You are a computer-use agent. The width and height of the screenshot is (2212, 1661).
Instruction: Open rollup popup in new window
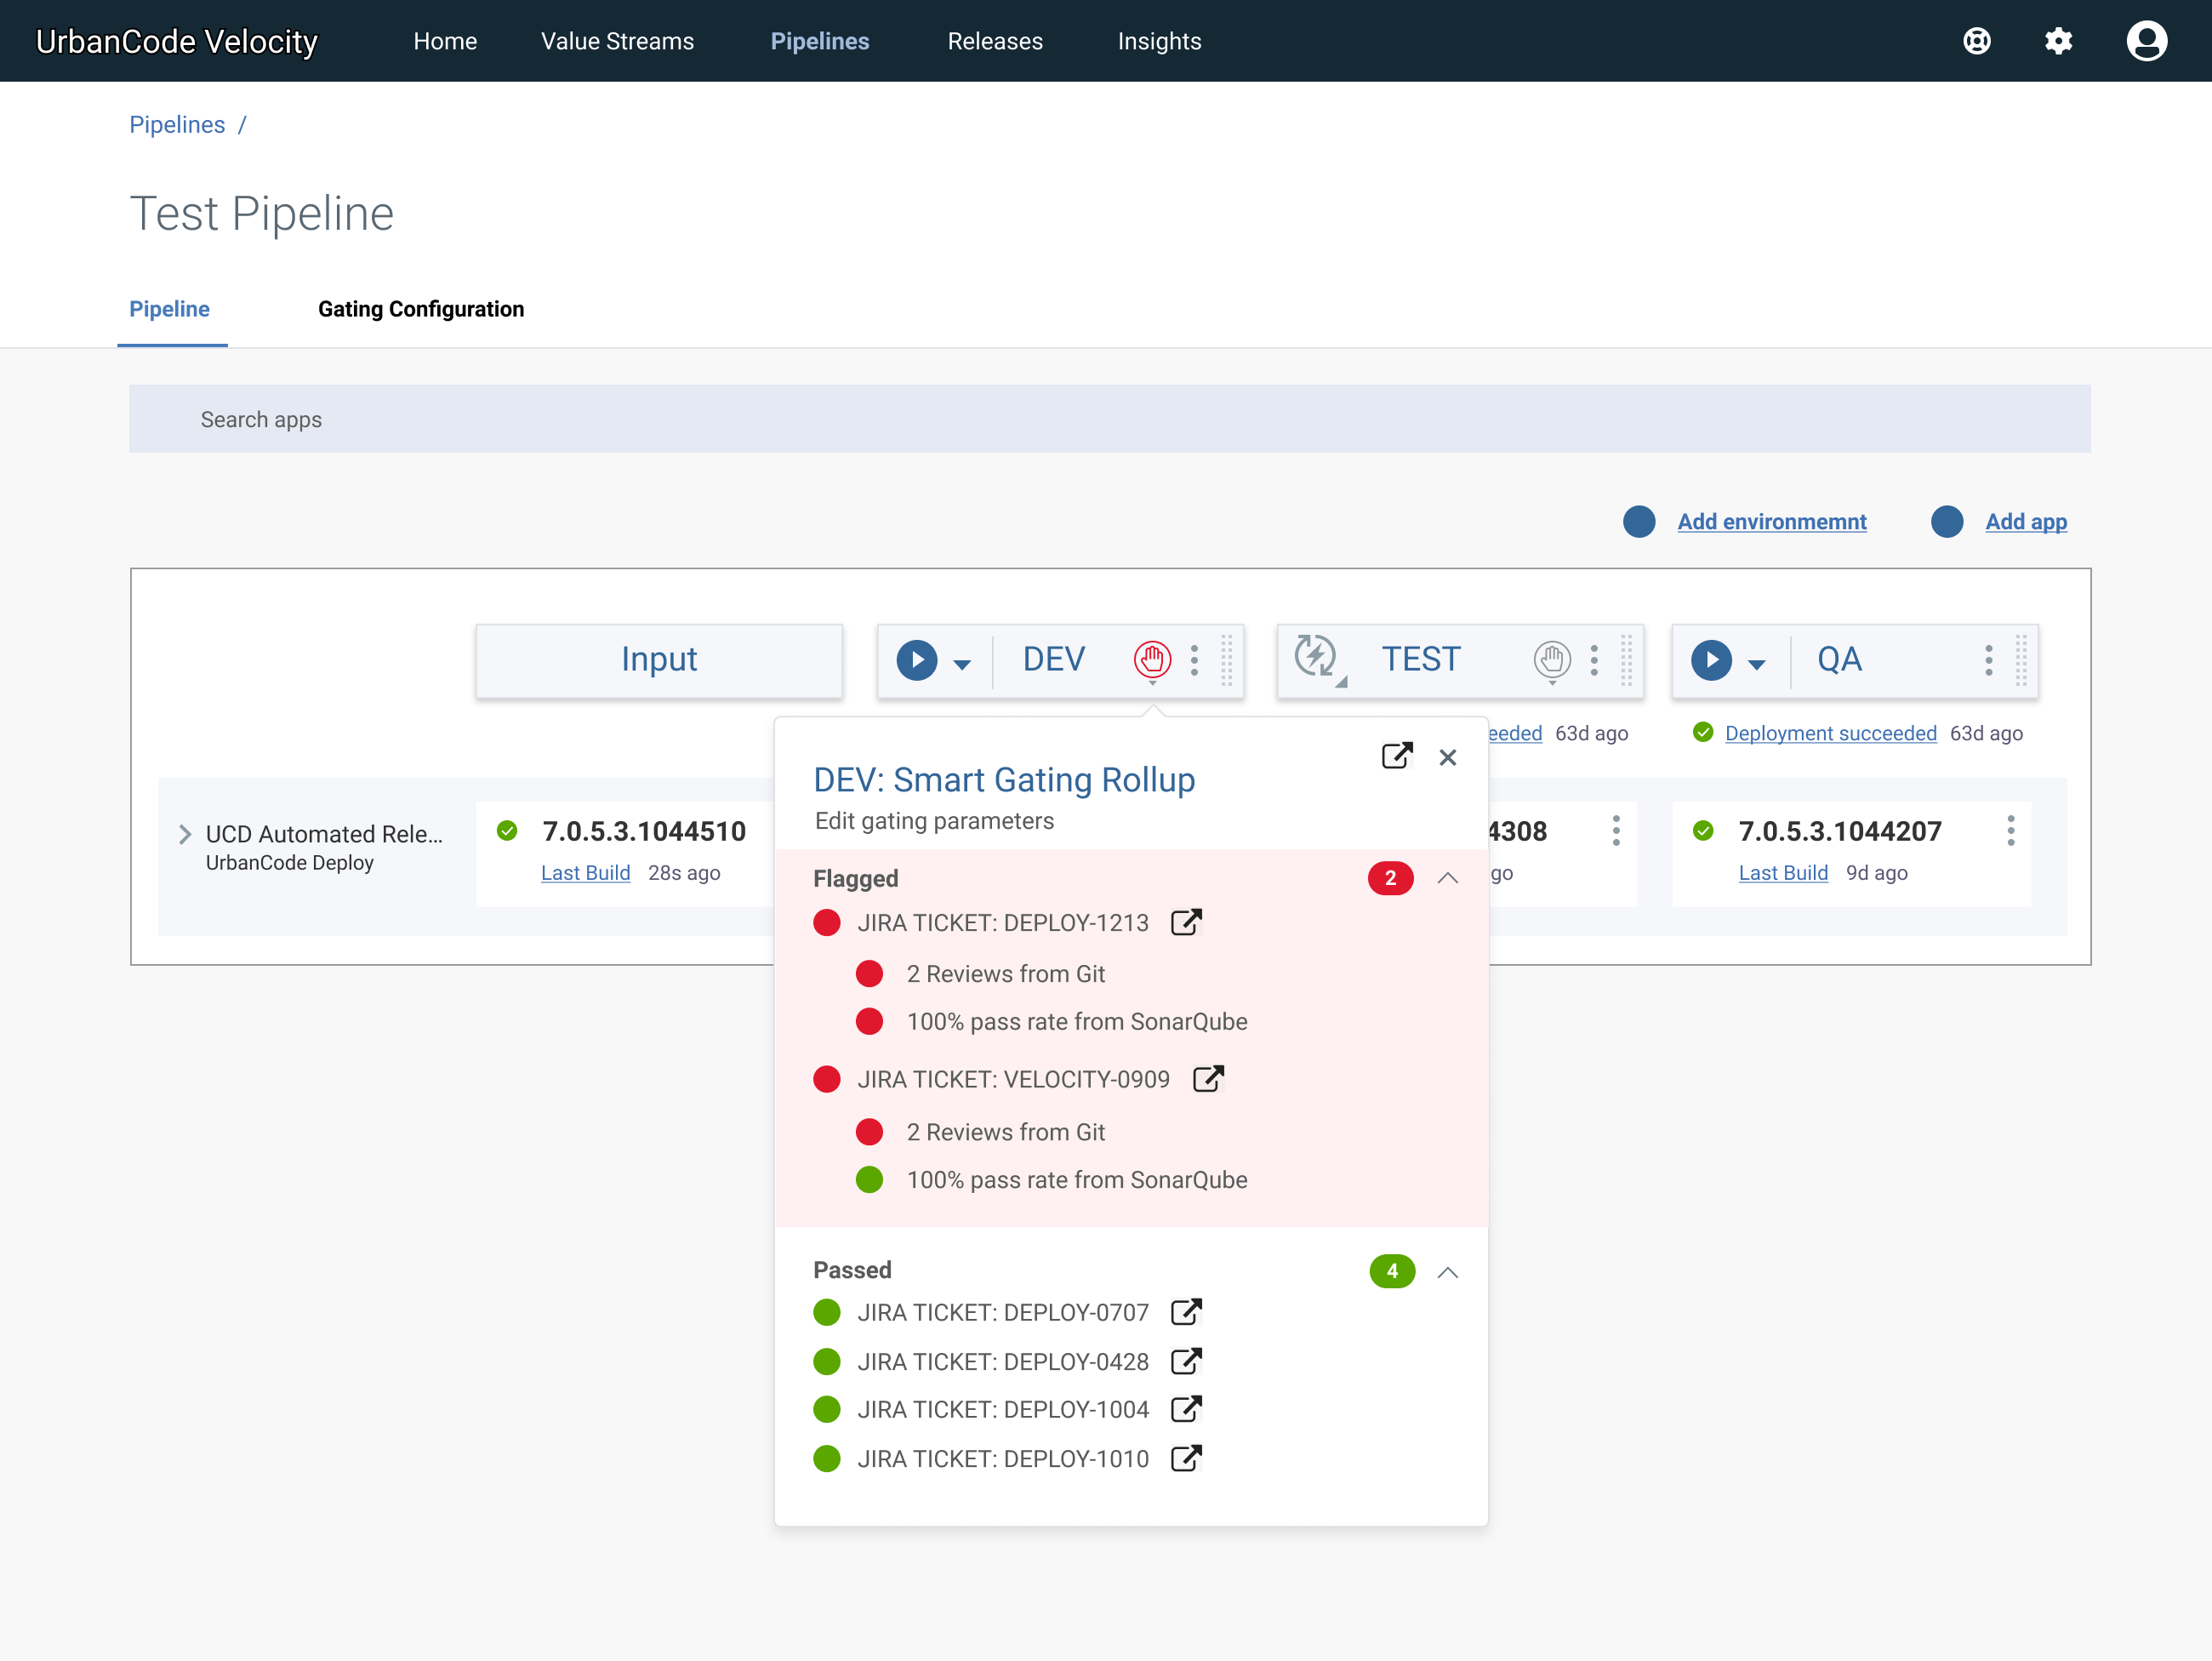[x=1396, y=756]
